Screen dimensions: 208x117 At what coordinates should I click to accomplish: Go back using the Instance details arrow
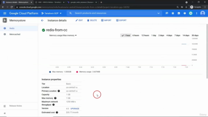42,20
